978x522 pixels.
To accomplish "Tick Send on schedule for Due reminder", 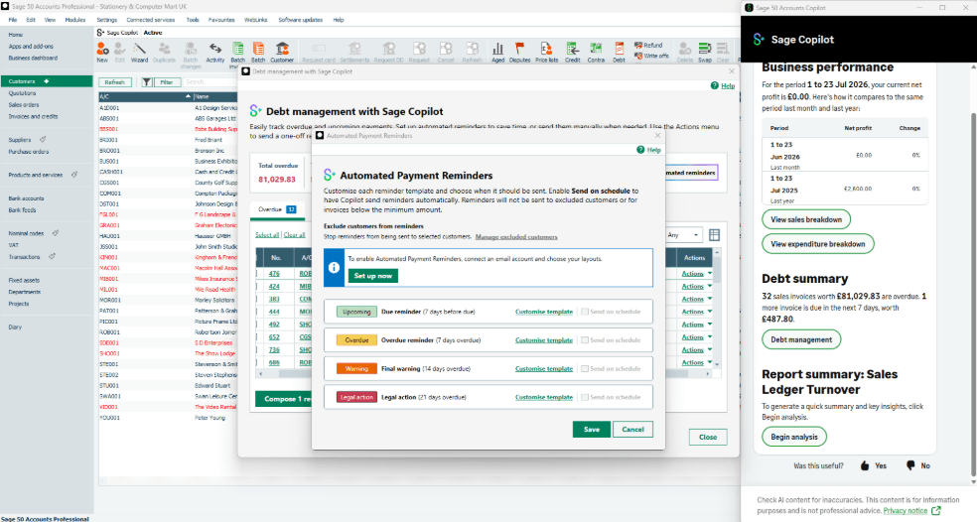I will tap(585, 312).
